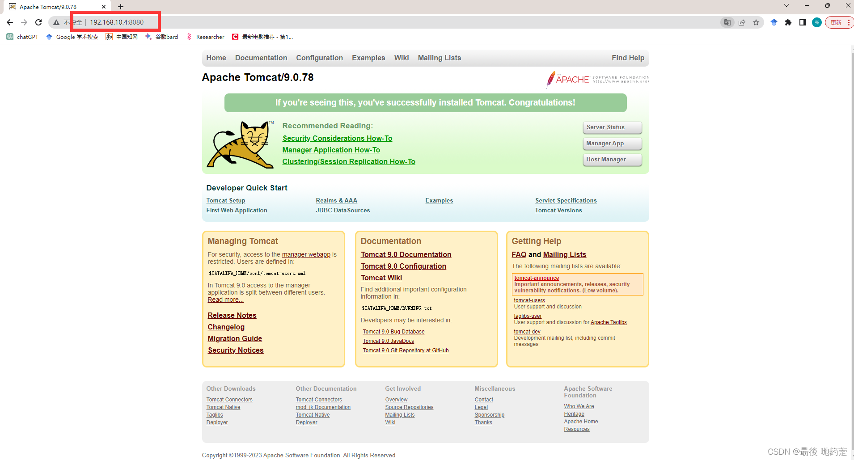The image size is (854, 460).
Task: Open the tomcat-announce mailing list link
Action: coord(537,278)
